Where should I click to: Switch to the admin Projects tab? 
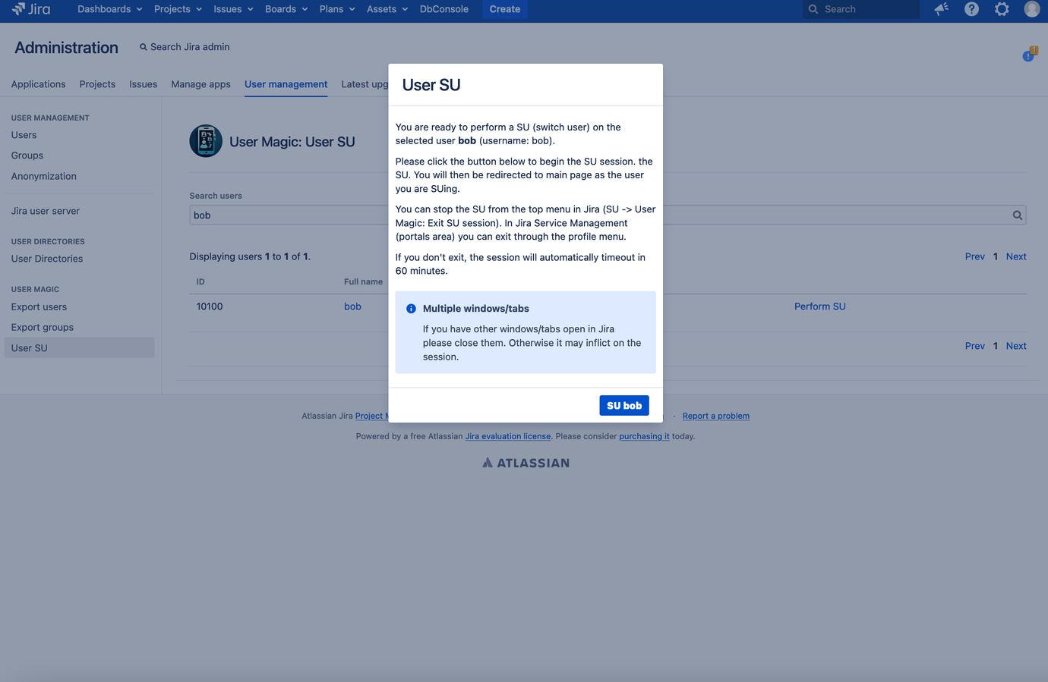[97, 84]
